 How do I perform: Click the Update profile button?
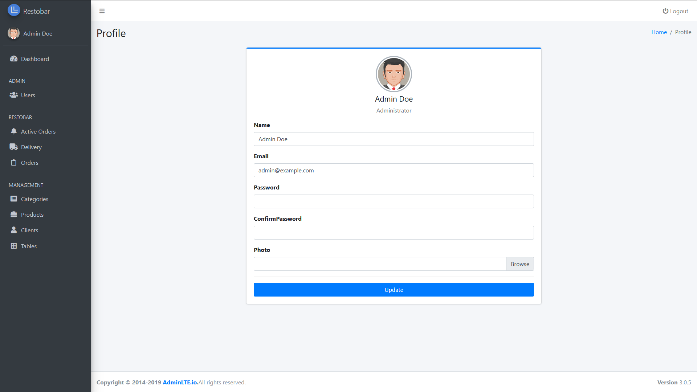click(394, 290)
